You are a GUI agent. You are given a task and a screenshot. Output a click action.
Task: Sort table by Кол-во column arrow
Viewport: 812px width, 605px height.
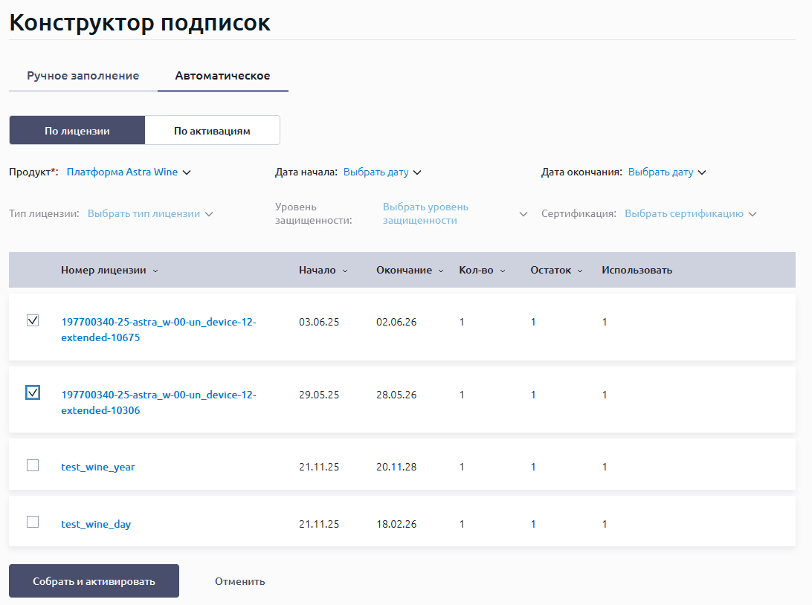click(503, 271)
